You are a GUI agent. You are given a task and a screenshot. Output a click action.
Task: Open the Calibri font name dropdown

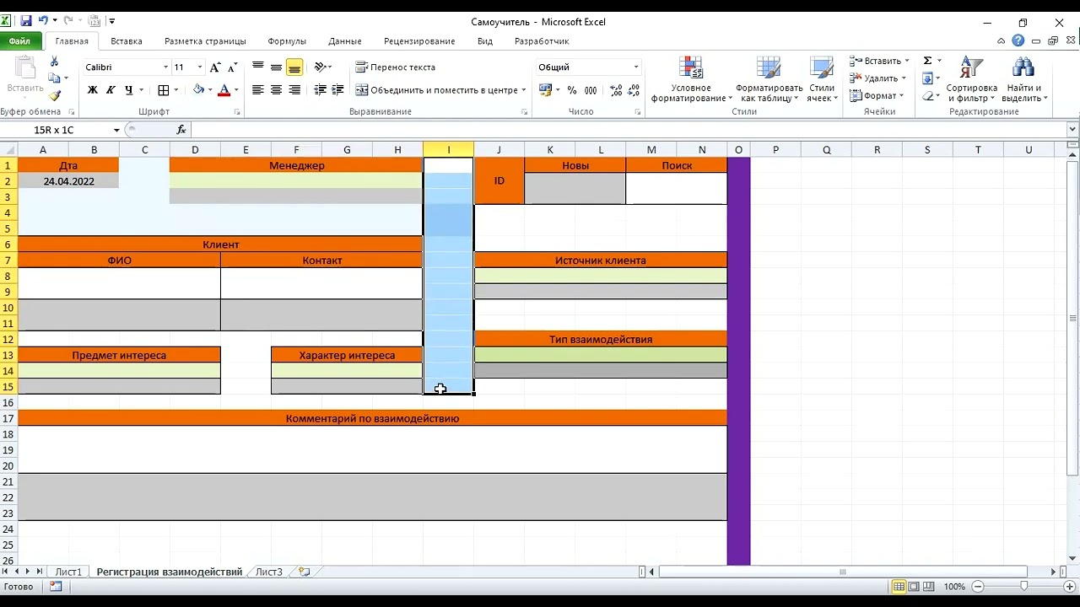(165, 67)
